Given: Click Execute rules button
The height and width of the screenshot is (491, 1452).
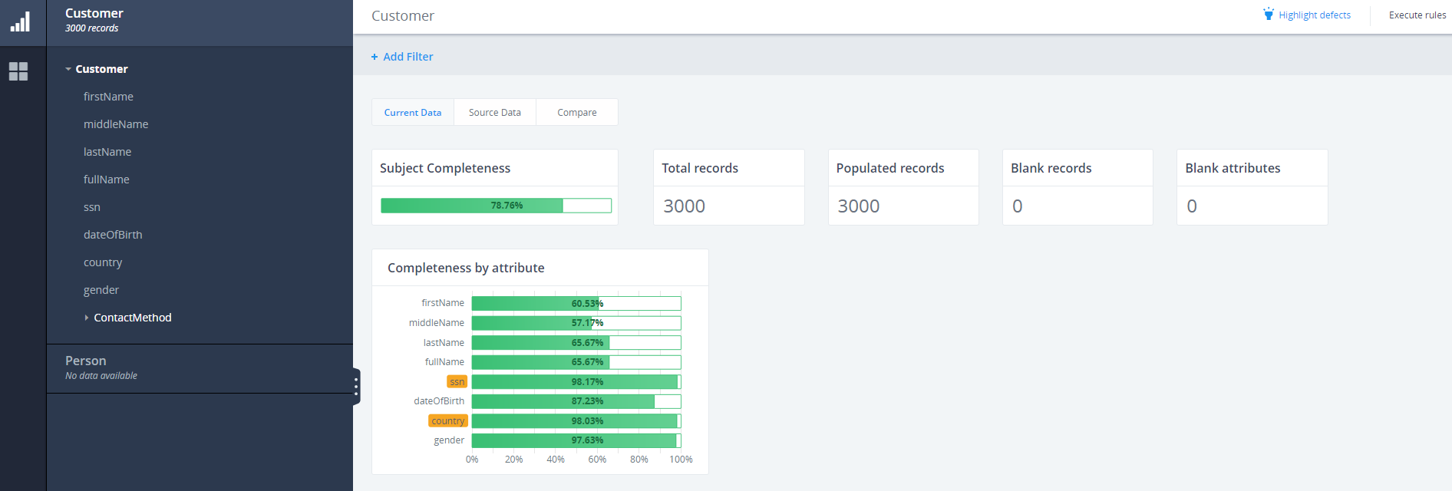Looking at the screenshot, I should 1417,15.
